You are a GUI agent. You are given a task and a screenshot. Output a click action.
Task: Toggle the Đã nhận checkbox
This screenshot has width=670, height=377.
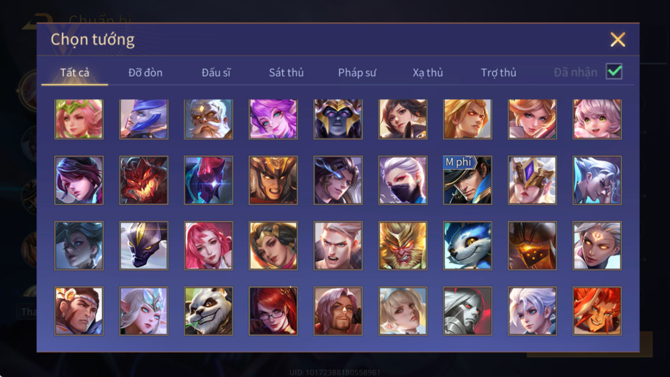pyautogui.click(x=614, y=72)
